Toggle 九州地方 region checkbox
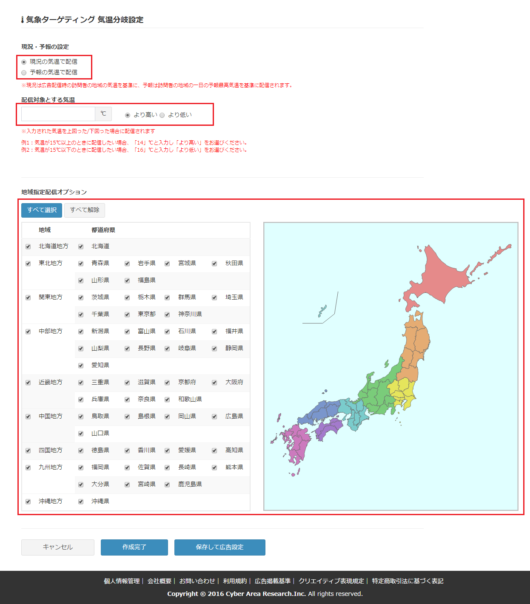 pos(28,468)
